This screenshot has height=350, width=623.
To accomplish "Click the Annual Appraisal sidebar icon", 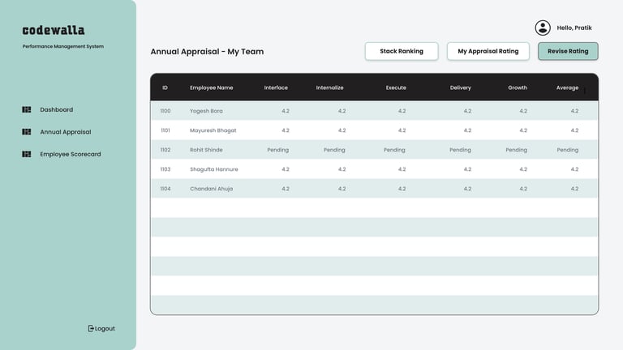I will [x=27, y=131].
